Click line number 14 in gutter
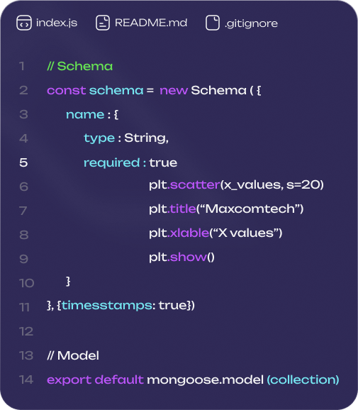The width and height of the screenshot is (358, 410). point(26,379)
